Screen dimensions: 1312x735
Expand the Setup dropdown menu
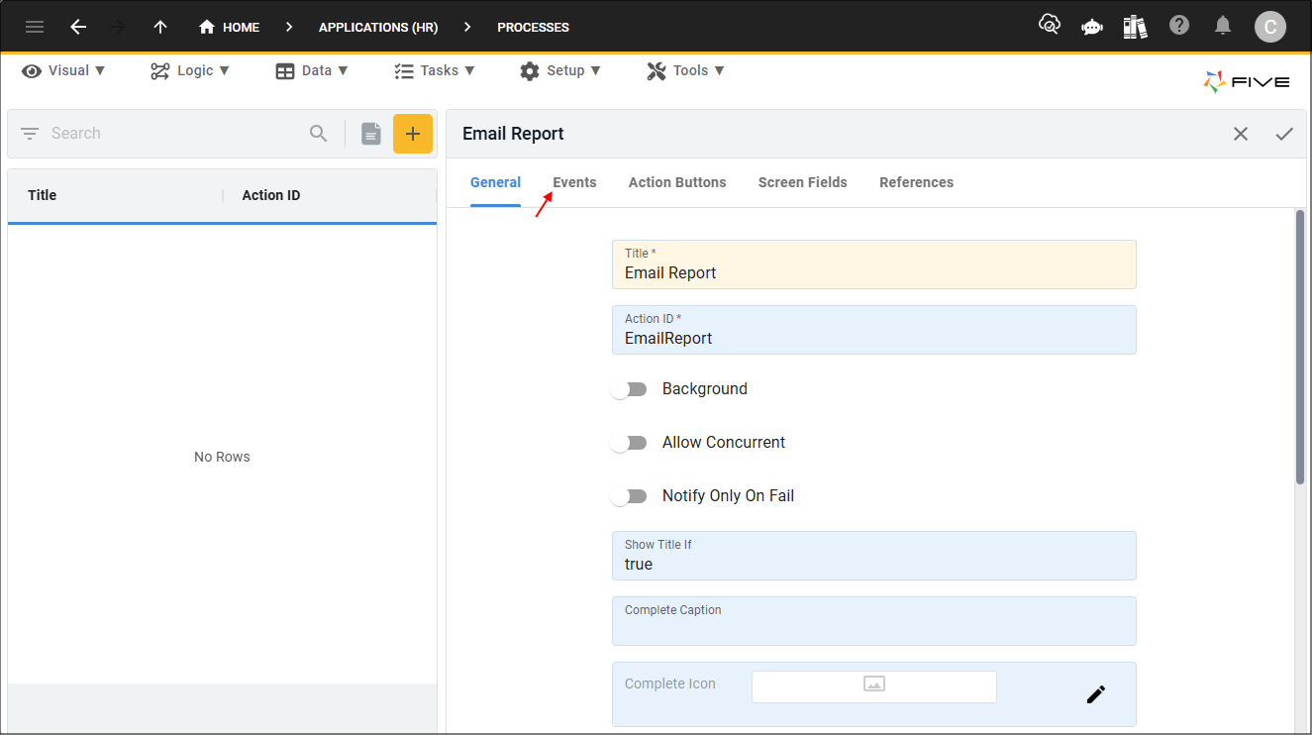pyautogui.click(x=560, y=70)
